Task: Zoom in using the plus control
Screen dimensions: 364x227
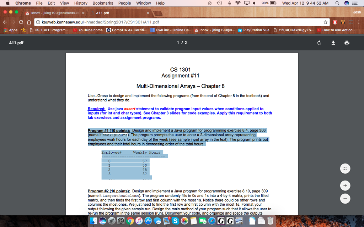Action: [345, 186]
